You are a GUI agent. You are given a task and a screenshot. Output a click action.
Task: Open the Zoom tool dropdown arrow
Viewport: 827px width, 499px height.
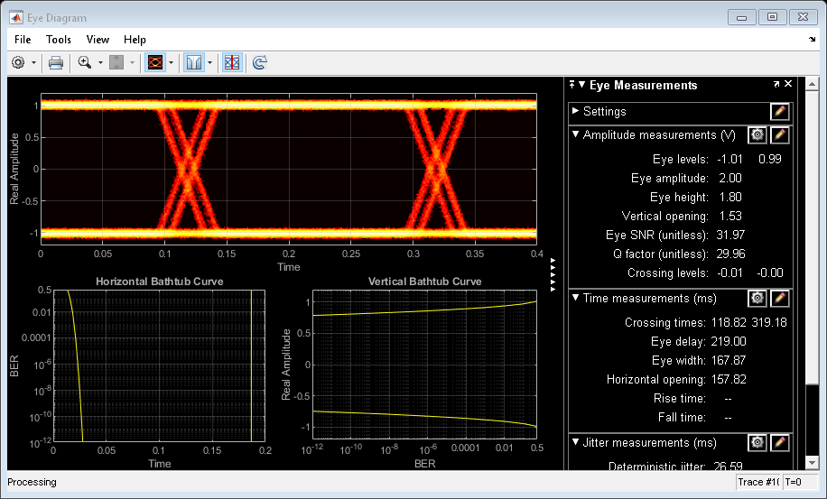[100, 62]
